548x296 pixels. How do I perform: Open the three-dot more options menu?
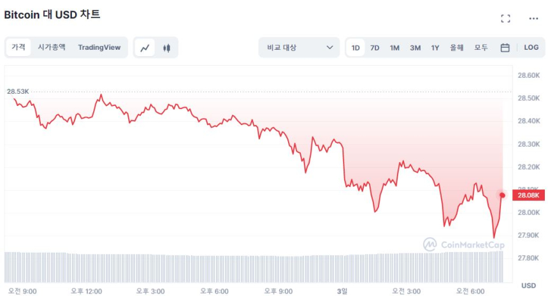pos(533,18)
